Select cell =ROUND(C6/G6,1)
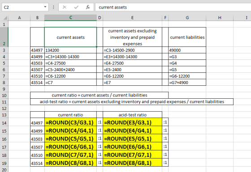This screenshot has width=251, height=172. (70, 147)
